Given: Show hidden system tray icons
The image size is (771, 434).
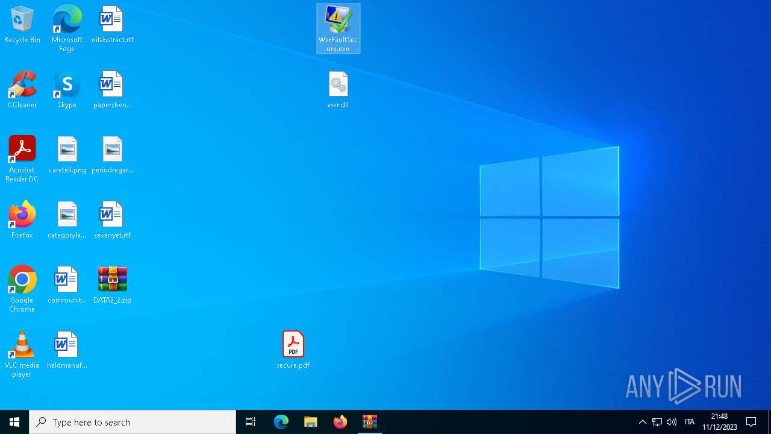Looking at the screenshot, I should [x=642, y=422].
